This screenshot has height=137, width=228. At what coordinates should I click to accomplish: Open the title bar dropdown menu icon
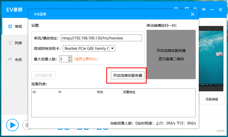[x=204, y=10]
